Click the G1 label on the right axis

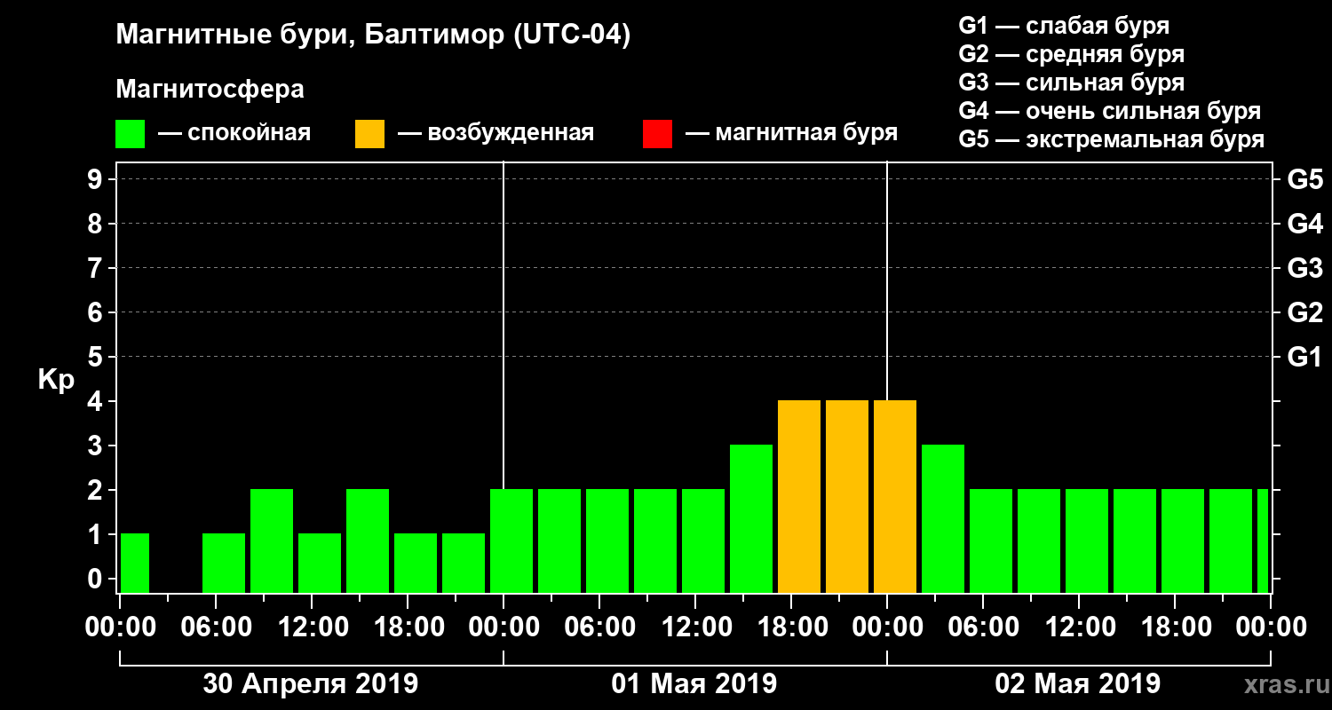(x=1304, y=357)
